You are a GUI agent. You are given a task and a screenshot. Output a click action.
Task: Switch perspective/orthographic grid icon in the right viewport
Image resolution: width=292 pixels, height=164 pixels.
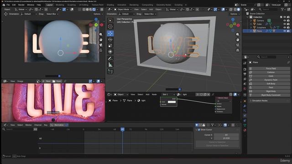point(238,50)
